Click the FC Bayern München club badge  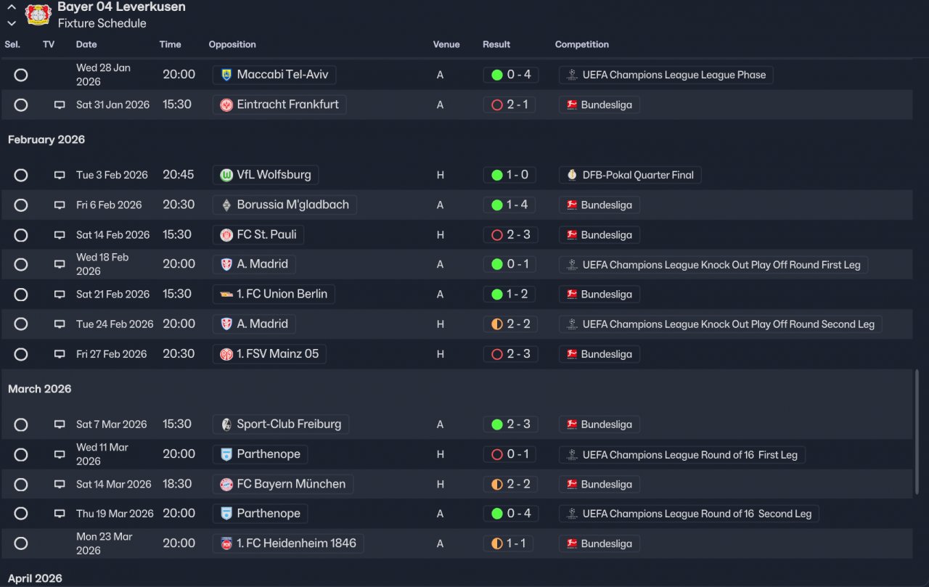coord(226,484)
